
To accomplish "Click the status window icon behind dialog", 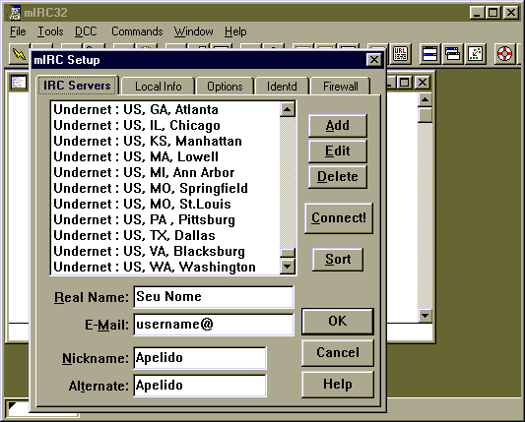I will [19, 82].
